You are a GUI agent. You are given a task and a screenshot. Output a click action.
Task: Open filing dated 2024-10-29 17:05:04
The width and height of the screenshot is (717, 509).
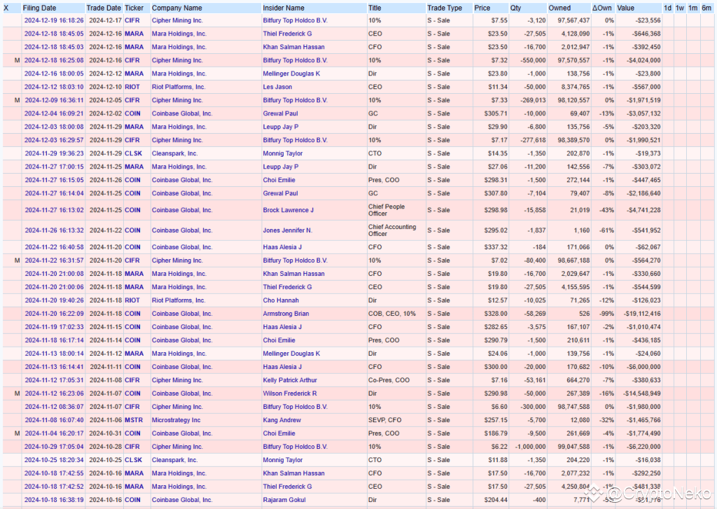[x=54, y=447]
